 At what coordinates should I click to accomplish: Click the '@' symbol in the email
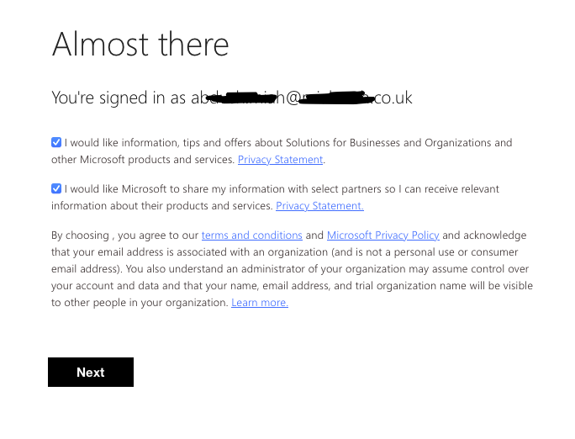tap(293, 98)
